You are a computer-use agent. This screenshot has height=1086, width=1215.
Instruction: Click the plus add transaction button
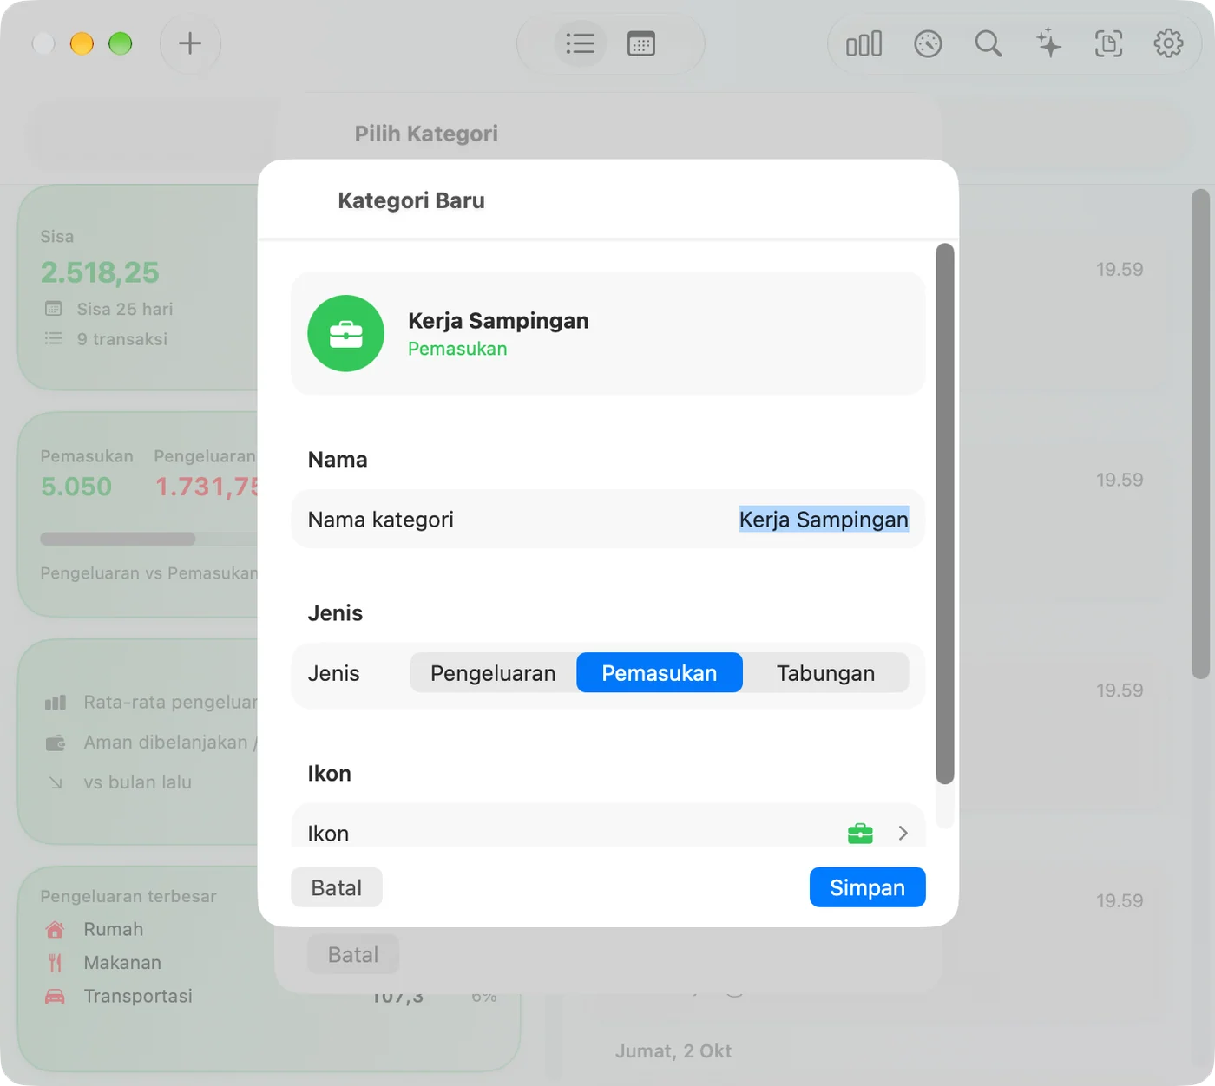190,43
